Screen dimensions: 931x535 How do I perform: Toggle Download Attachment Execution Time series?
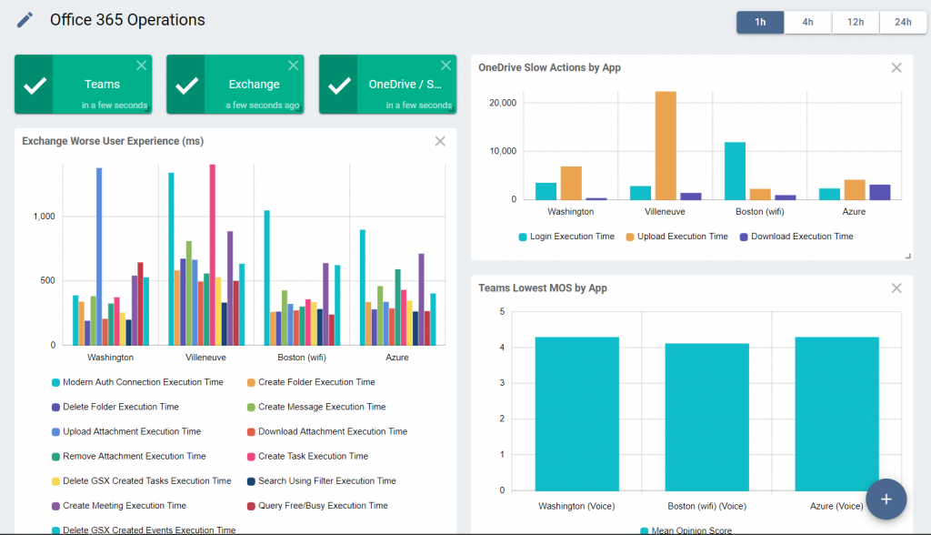(327, 431)
